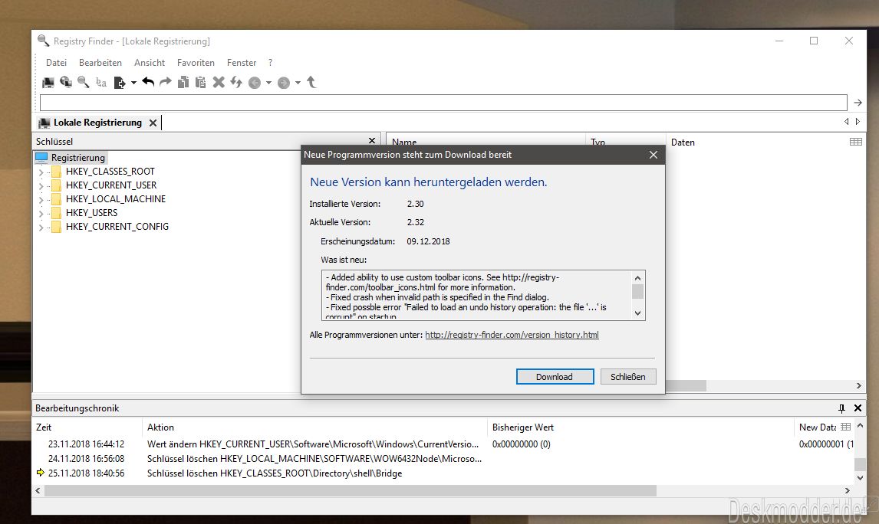Expand HKEY_CURRENT_CONFIG node

[x=41, y=228]
